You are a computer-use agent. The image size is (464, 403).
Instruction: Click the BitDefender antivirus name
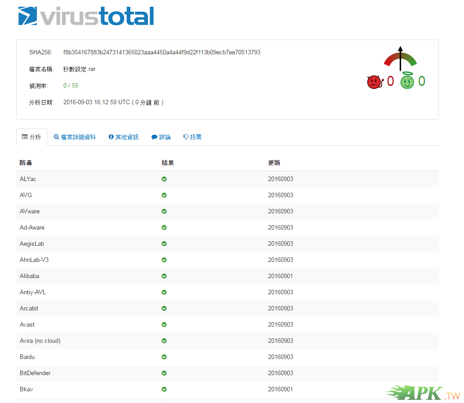pyautogui.click(x=35, y=373)
